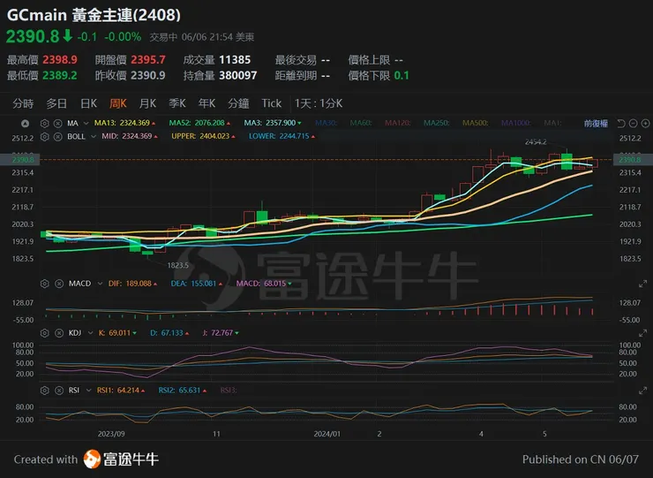Click the Futu bull logo in footer
Screen dimensions: 653x478
click(x=92, y=459)
